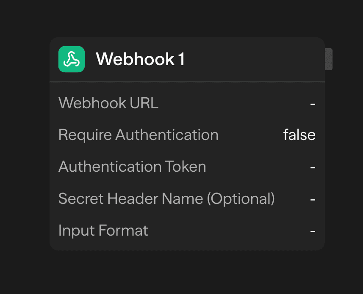The width and height of the screenshot is (363, 294).
Task: Open the Webhook URL field
Action: click(x=186, y=103)
